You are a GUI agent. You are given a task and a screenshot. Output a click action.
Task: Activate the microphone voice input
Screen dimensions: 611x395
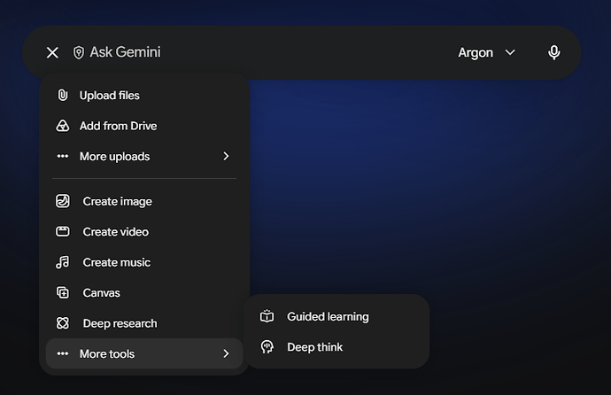553,52
